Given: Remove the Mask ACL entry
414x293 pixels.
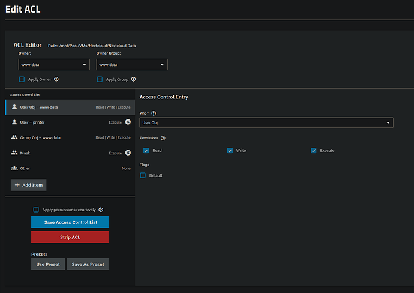Looking at the screenshot, I should click(128, 153).
